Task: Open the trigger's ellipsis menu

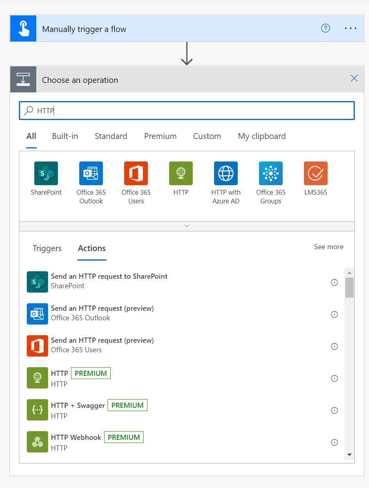Action: pos(350,28)
